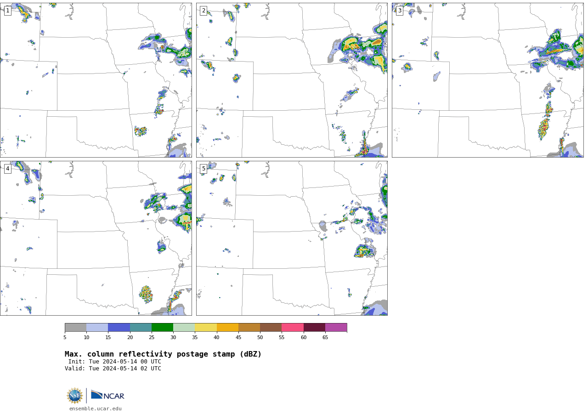This screenshot has width=588, height=414.
Task: Click the panel number label '3'
Action: [x=400, y=11]
